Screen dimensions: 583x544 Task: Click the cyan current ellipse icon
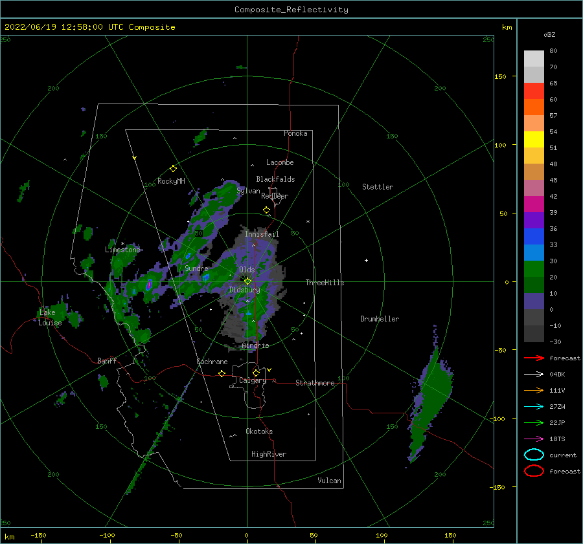click(x=534, y=455)
